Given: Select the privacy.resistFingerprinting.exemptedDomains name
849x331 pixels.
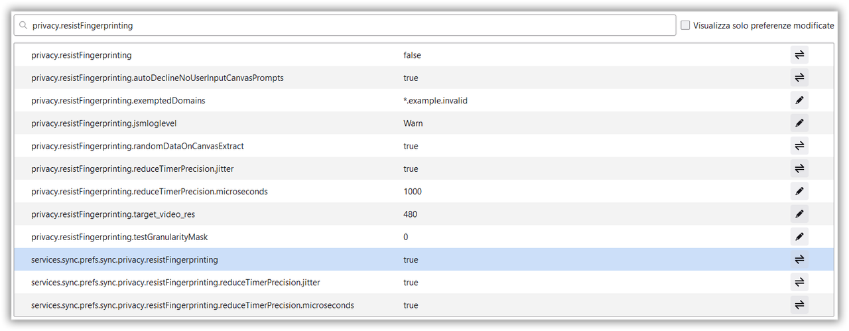Looking at the screenshot, I should (118, 101).
